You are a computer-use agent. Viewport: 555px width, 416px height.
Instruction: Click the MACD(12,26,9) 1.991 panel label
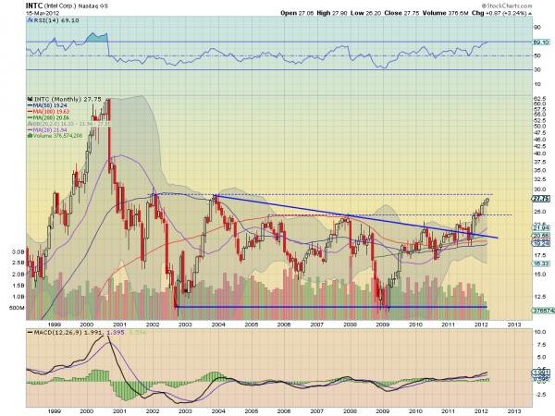pyautogui.click(x=68, y=333)
